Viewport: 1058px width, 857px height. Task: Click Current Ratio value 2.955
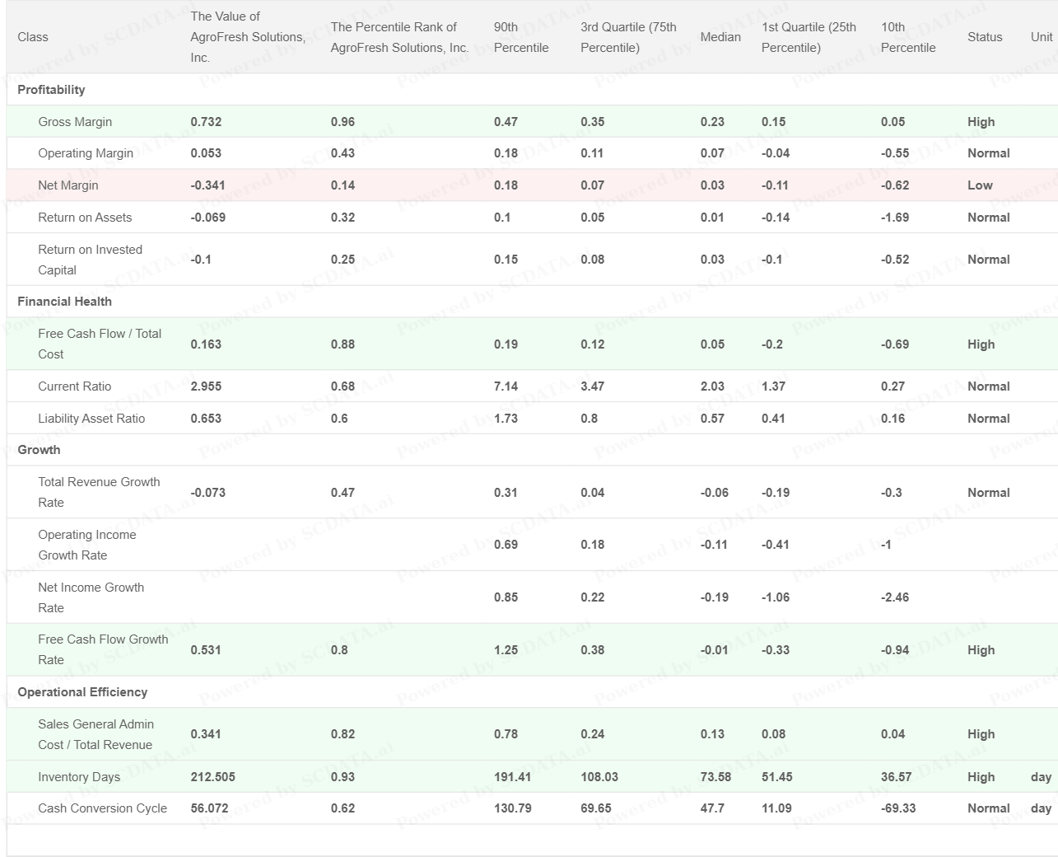[x=206, y=386]
